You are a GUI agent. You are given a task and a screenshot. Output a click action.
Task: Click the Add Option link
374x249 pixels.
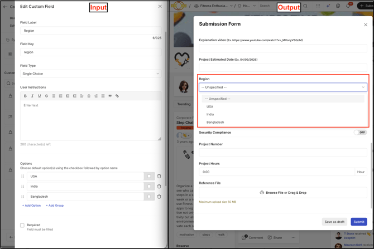[31, 206]
